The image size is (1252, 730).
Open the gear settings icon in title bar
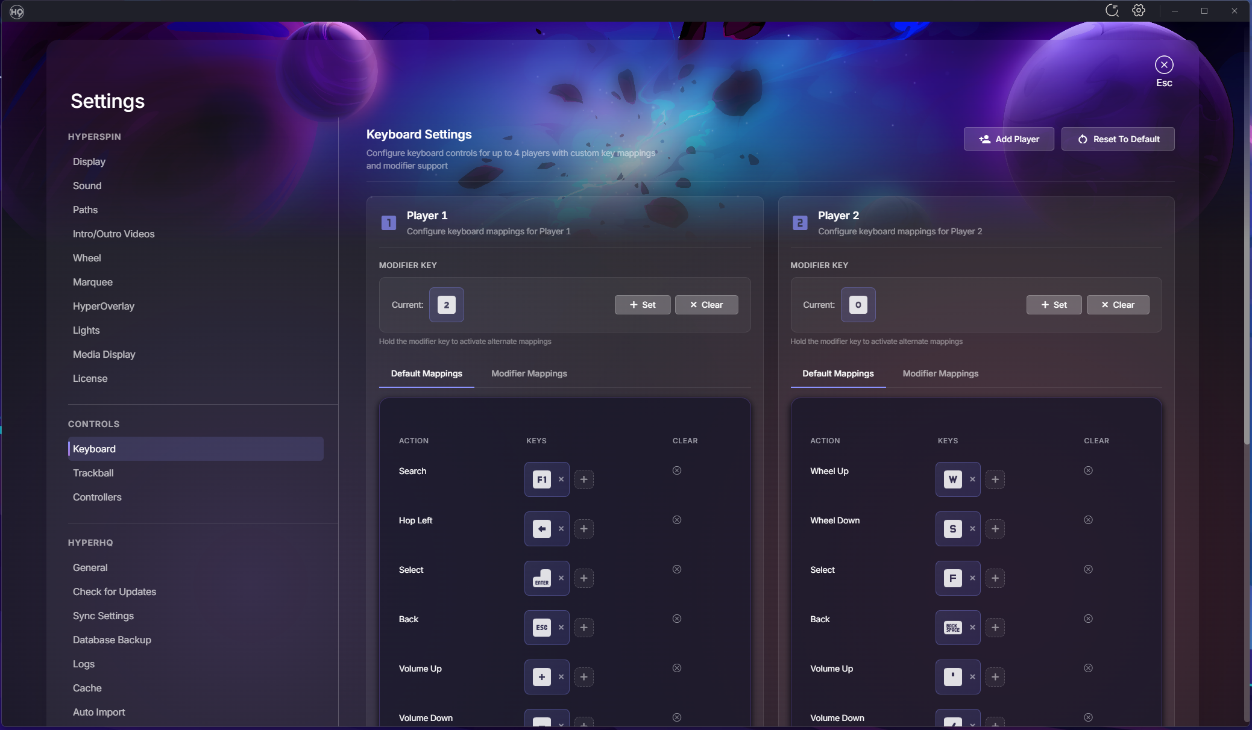pos(1138,11)
